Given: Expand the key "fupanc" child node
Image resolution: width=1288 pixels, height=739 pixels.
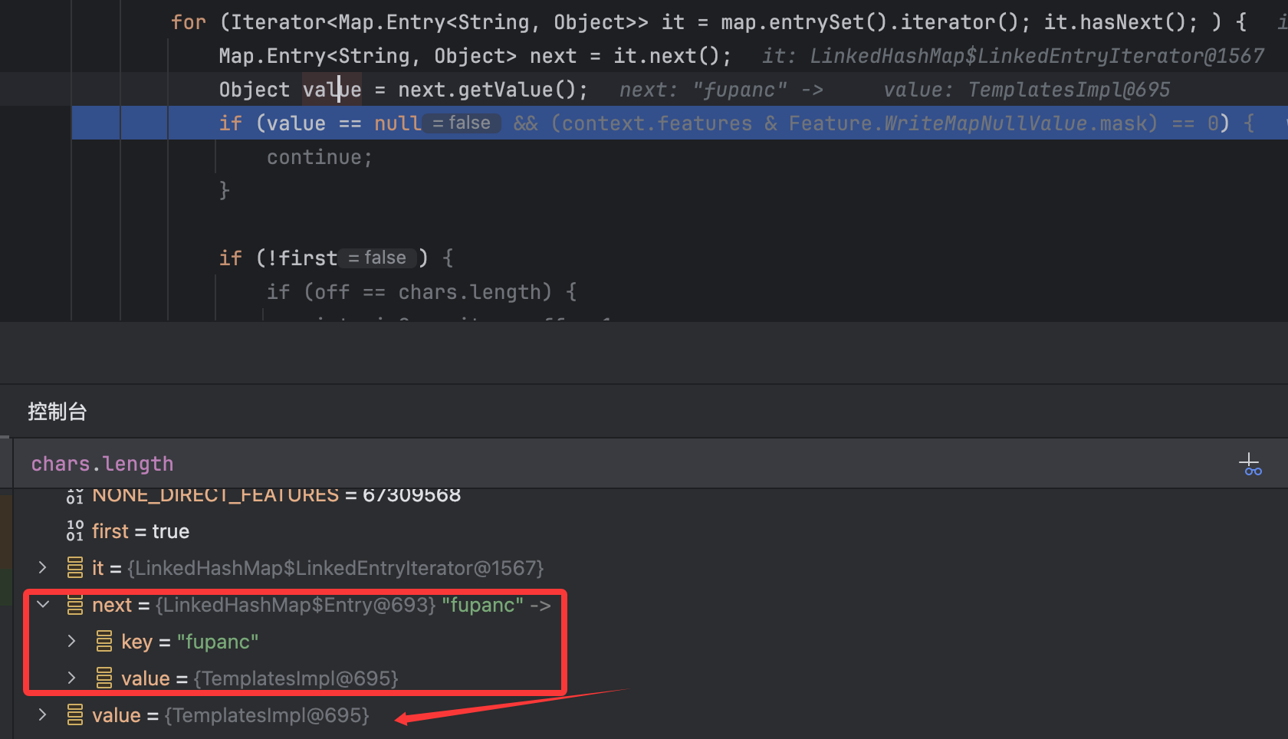Looking at the screenshot, I should (72, 641).
